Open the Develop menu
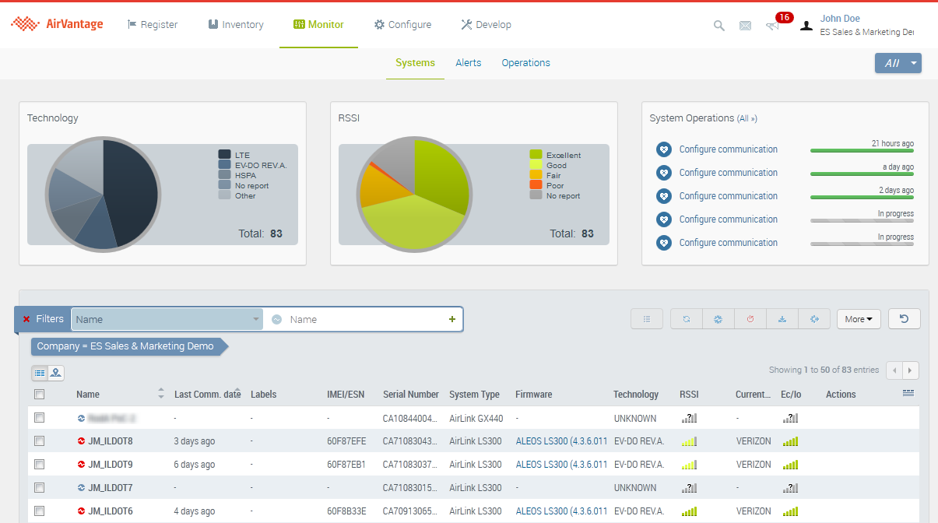938x523 pixels. tap(486, 25)
